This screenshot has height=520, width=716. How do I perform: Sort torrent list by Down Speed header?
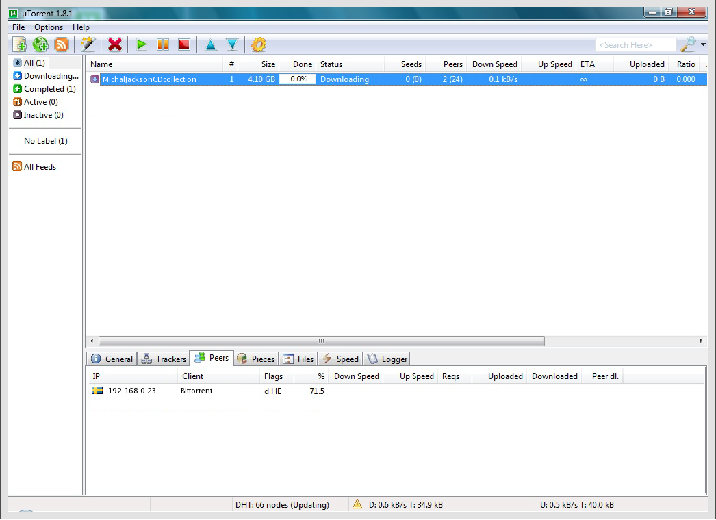[494, 64]
